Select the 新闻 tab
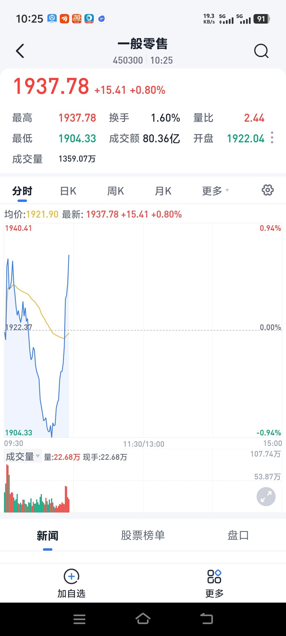This screenshot has width=286, height=636. coord(48,536)
